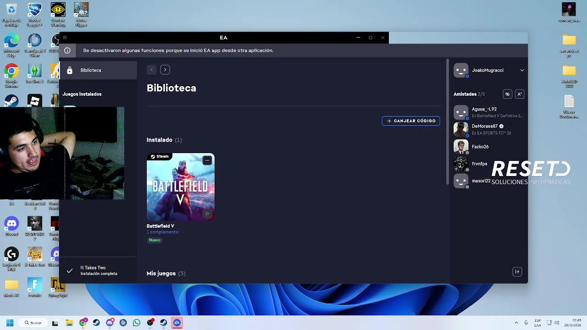Viewport: 587px width, 330px height.
Task: Open File Explorer from the taskbar
Action: (69, 323)
